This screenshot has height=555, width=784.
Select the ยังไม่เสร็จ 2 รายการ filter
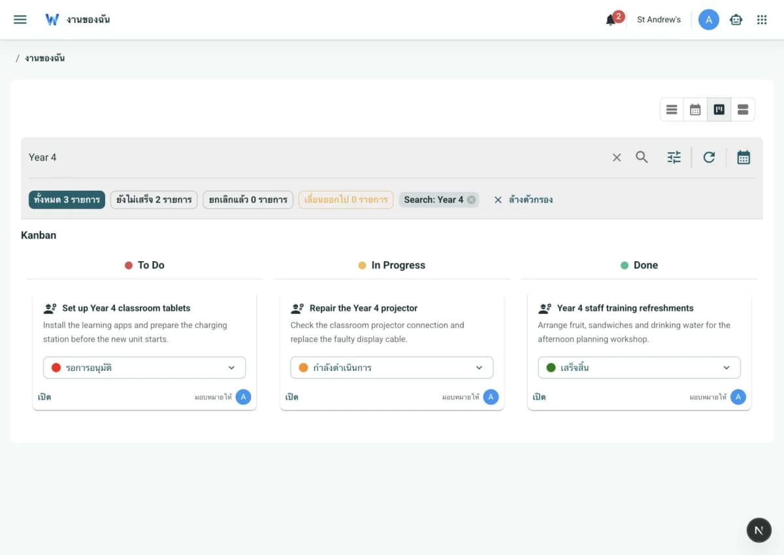154,200
